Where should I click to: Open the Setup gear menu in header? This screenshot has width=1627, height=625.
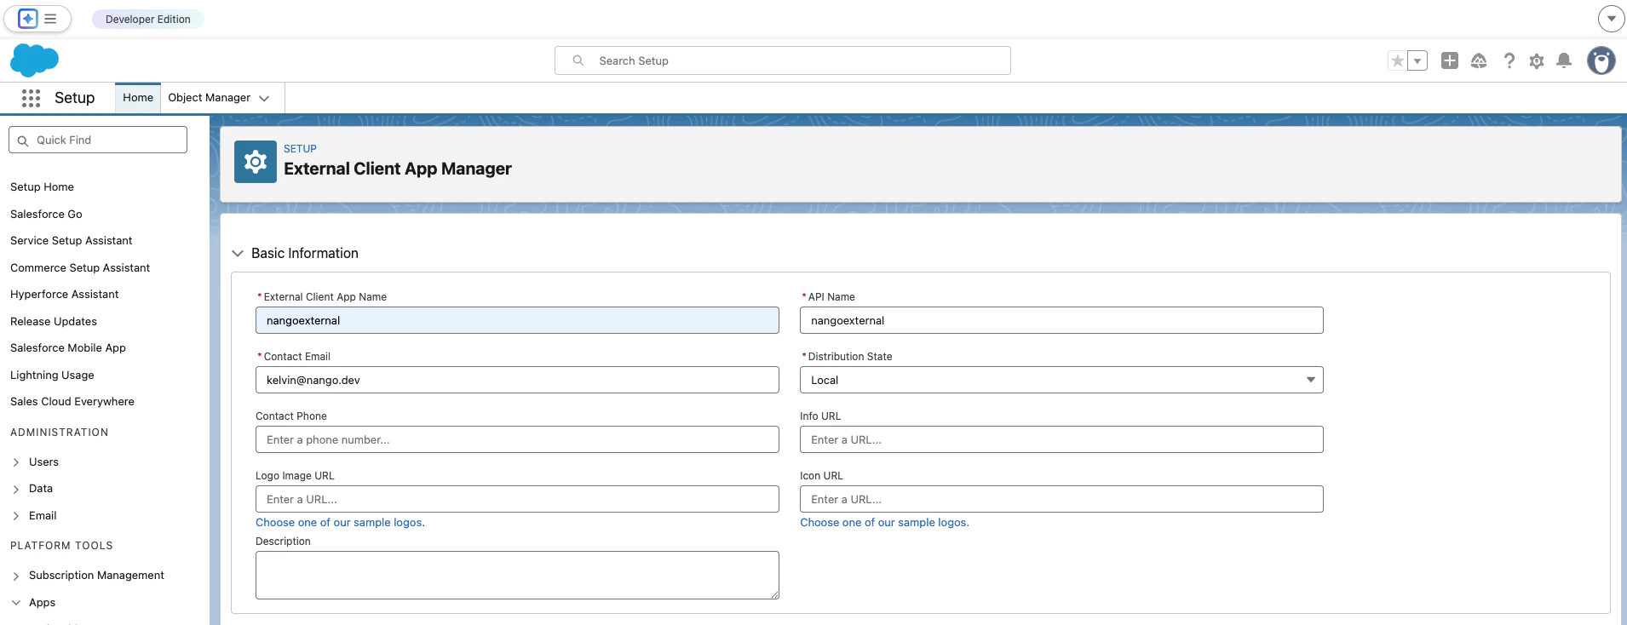tap(1537, 60)
